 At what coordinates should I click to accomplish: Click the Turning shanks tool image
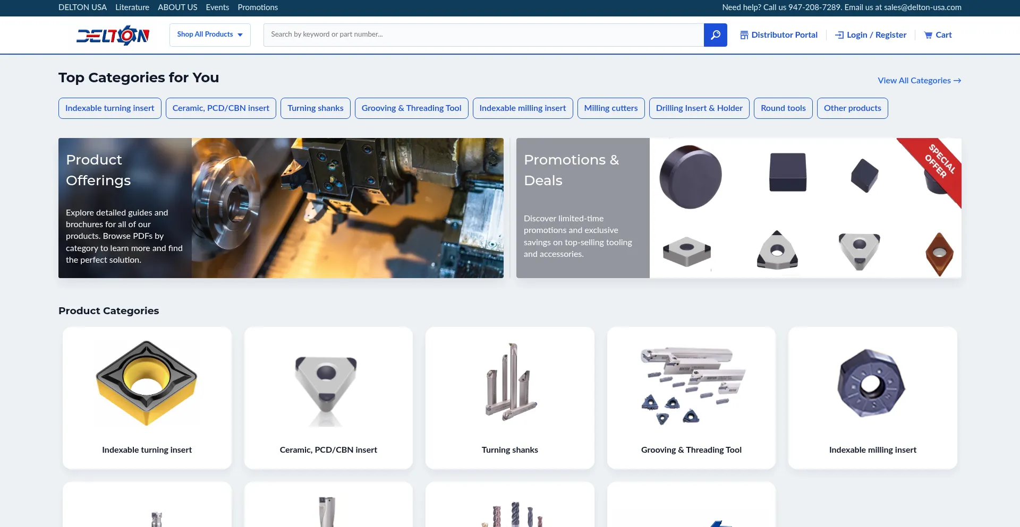coord(511,382)
